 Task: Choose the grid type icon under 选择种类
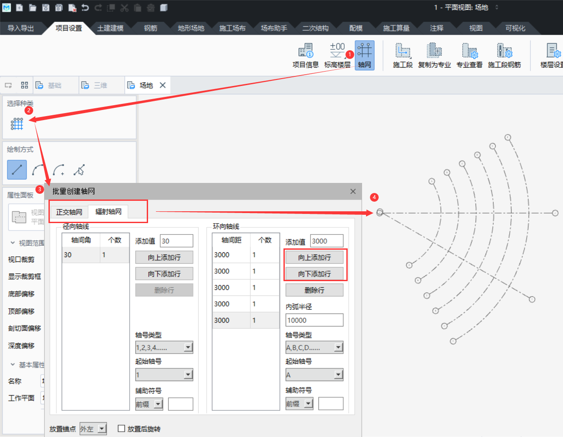point(17,124)
